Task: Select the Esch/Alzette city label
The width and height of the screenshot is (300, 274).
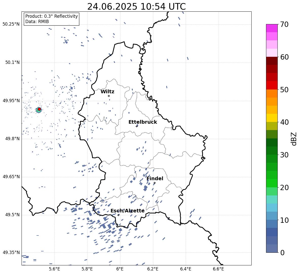Action: (127, 211)
